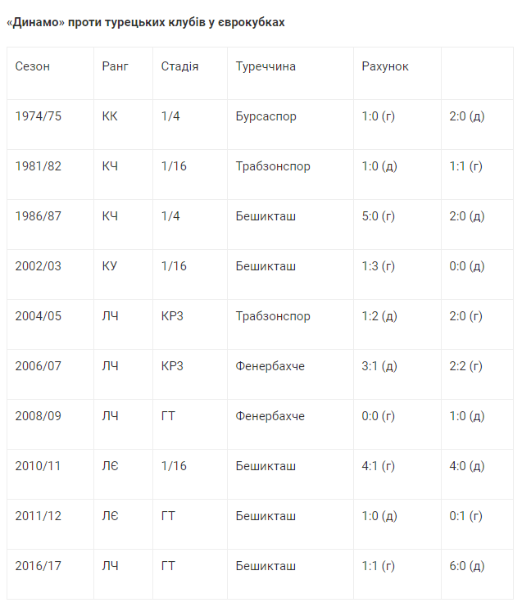The image size is (522, 607).
Task: Click the "КК" rank cell
Action: pos(110,116)
